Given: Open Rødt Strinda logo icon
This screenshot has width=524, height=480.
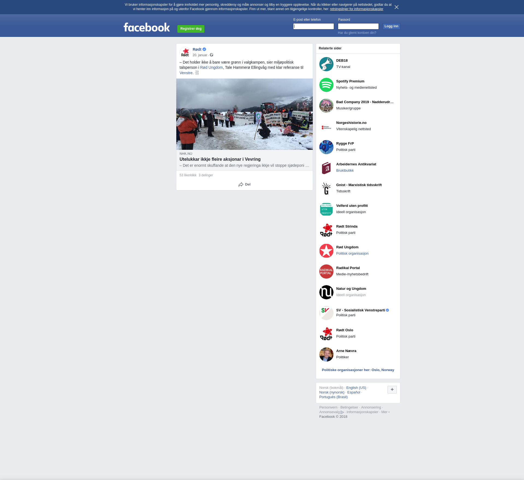Looking at the screenshot, I should point(326,230).
